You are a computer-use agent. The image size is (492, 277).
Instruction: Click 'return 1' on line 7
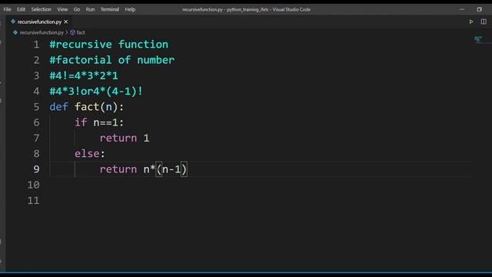click(x=125, y=138)
